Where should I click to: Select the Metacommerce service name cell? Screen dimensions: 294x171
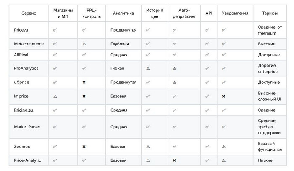[29, 44]
